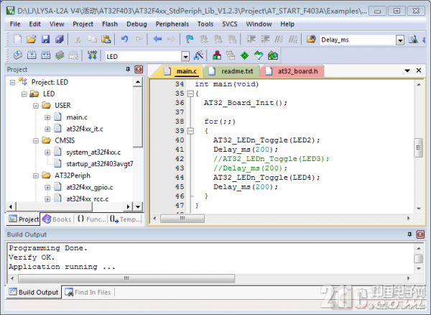Switch to readme.txt editor tab
This screenshot has height=315, width=431.
(231, 71)
